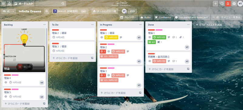The height and width of the screenshot is (110, 243).
Task: Open the information icon in header
Action: click(222, 4)
